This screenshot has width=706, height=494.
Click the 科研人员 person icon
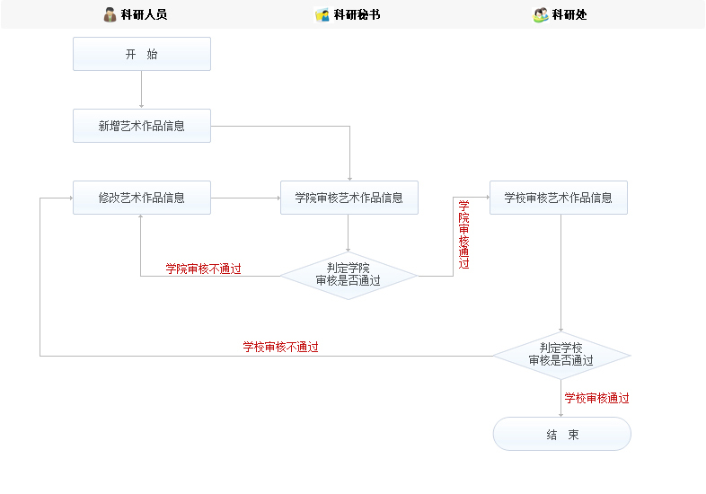(110, 14)
